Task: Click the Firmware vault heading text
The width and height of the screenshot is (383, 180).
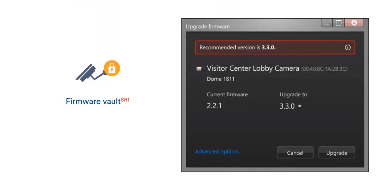Action: click(x=93, y=101)
